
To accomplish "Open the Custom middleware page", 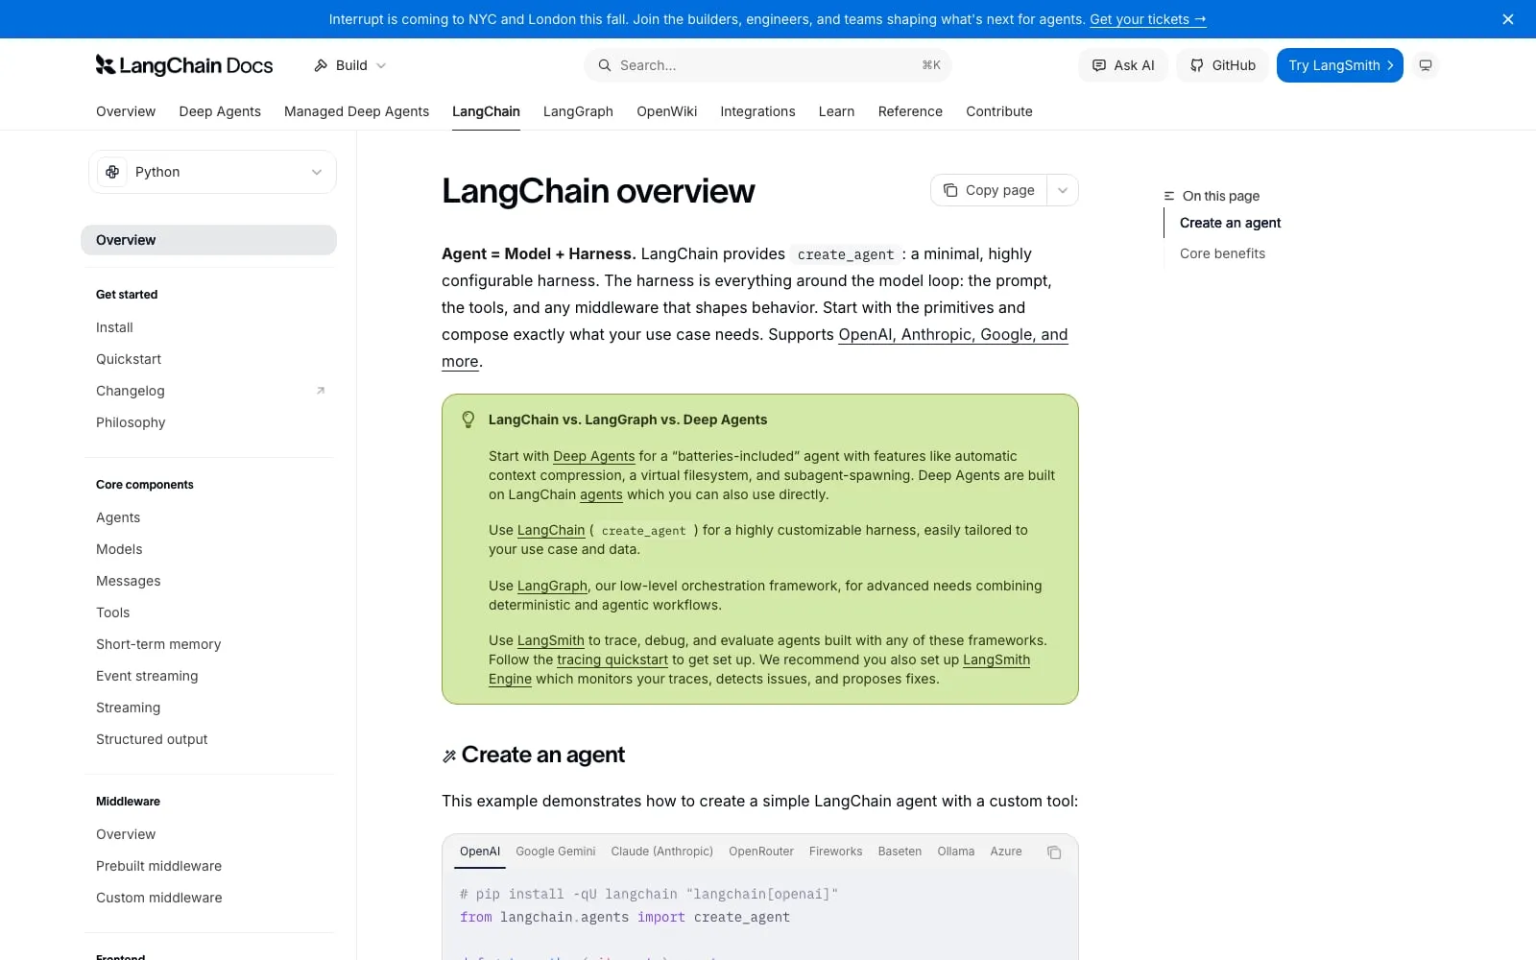I will (159, 898).
